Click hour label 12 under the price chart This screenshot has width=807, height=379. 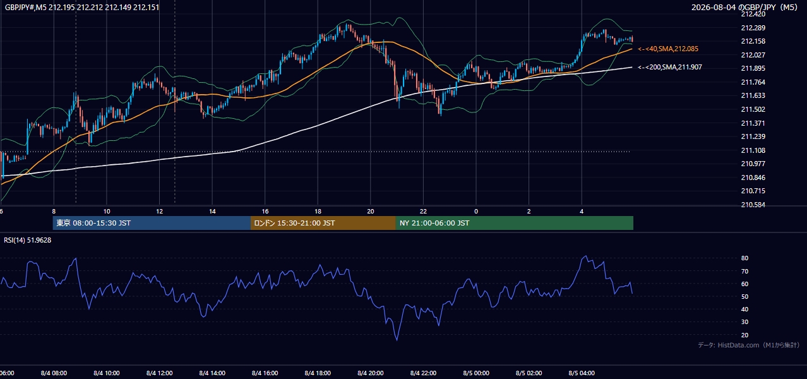click(160, 211)
